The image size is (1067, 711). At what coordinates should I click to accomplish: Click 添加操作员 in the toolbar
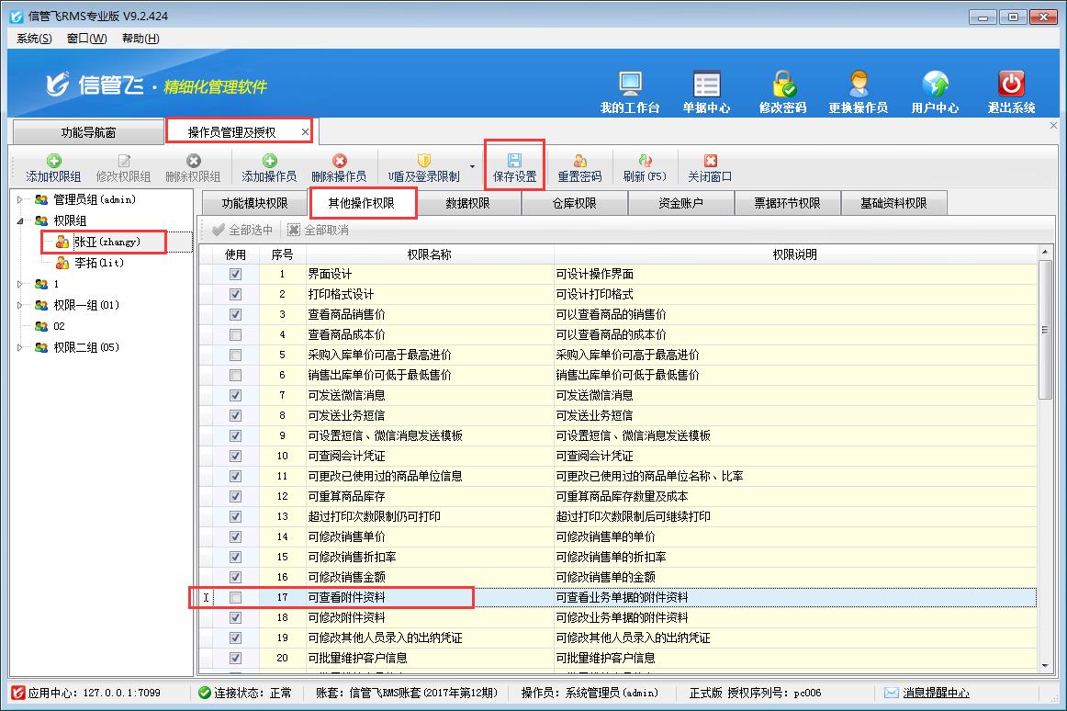[x=269, y=167]
